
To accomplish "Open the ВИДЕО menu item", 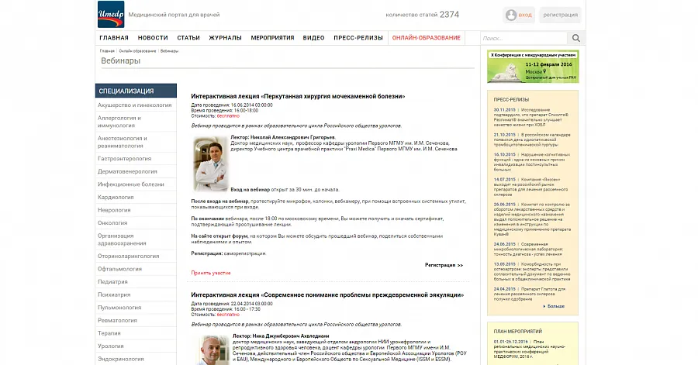I will 314,38.
